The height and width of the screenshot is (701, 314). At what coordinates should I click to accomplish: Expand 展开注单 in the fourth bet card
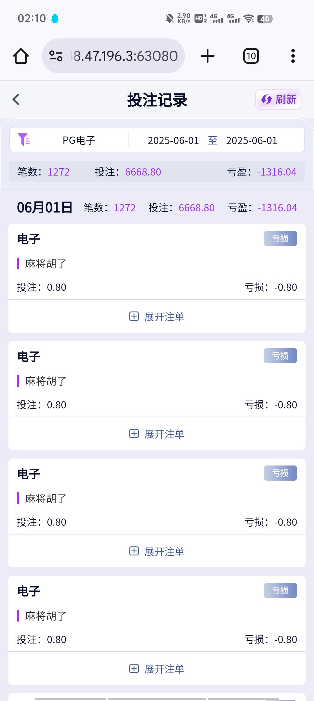pos(157,669)
